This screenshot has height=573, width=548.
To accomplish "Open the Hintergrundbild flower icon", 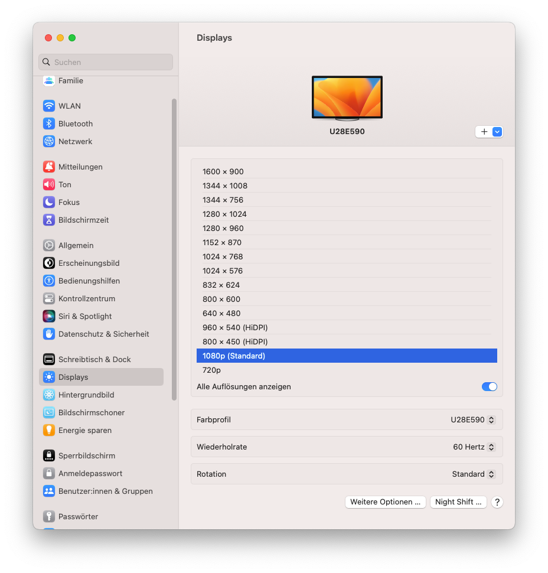I will tap(49, 395).
